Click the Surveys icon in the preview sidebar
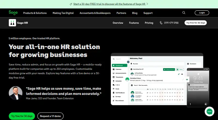The image size is (218, 120). pyautogui.click(x=114, y=97)
